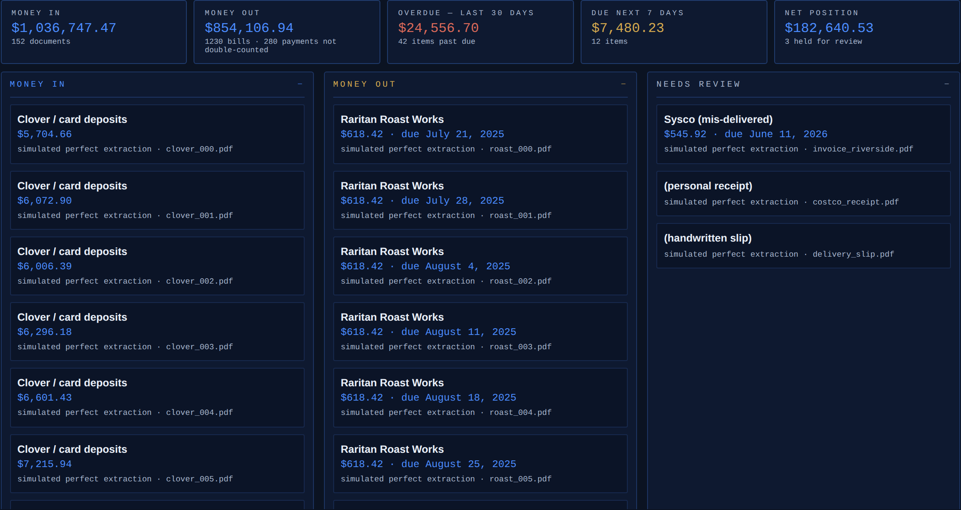The width and height of the screenshot is (961, 510).
Task: Collapse the Money Out panel
Action: point(623,84)
